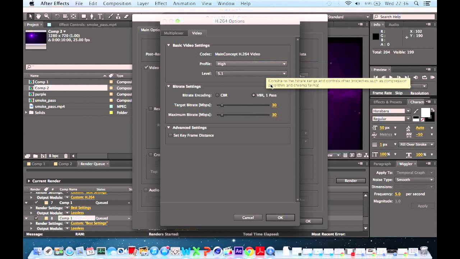Click the Target Bitrate slider handle
This screenshot has height=259, width=460.
point(222,105)
